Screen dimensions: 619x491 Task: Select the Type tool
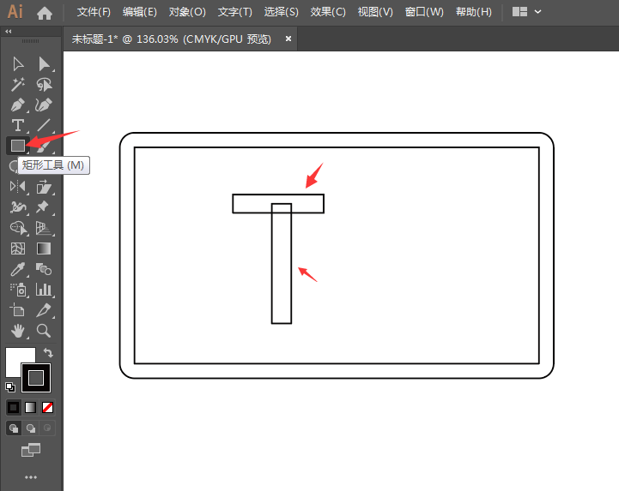pos(18,125)
